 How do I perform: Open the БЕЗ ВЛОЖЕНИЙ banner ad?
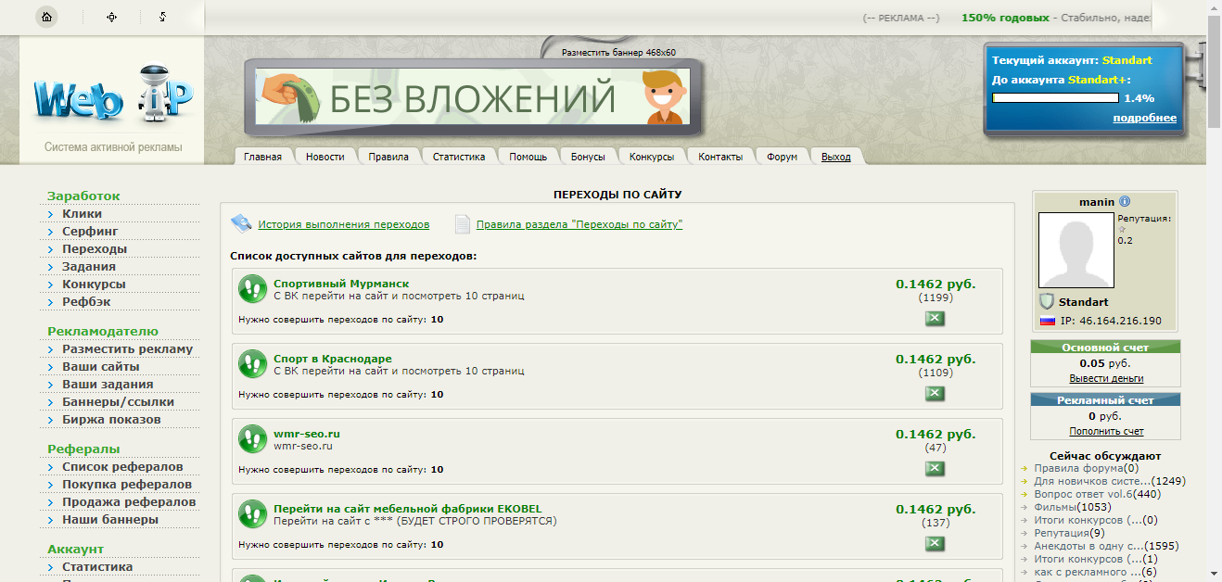coord(473,97)
